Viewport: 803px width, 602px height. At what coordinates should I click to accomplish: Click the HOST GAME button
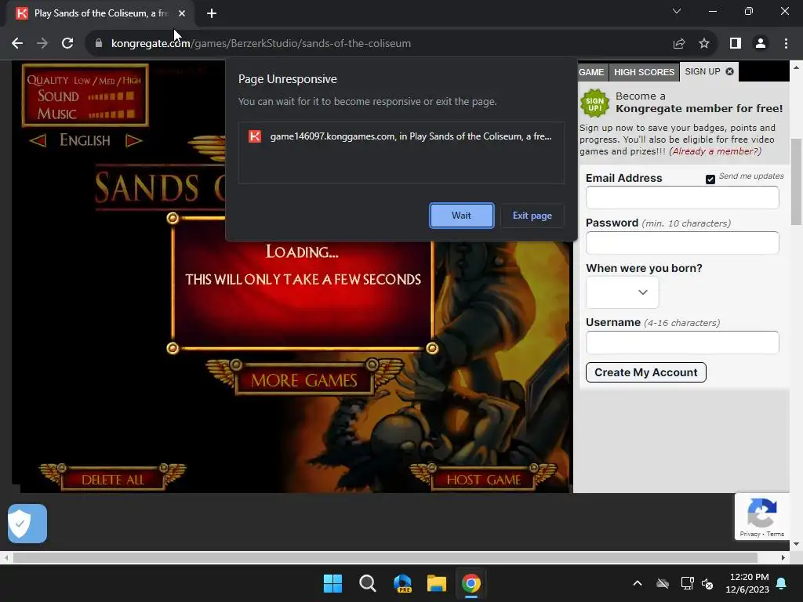tap(483, 480)
